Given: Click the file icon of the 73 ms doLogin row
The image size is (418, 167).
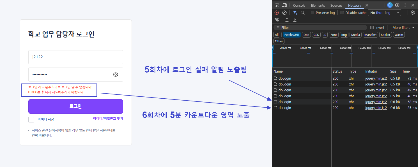Looking at the screenshot, I should point(275,78).
